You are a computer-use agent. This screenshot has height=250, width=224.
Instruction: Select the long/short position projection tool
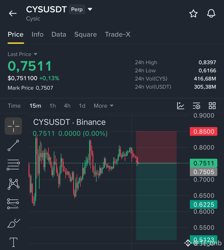(x=13, y=204)
